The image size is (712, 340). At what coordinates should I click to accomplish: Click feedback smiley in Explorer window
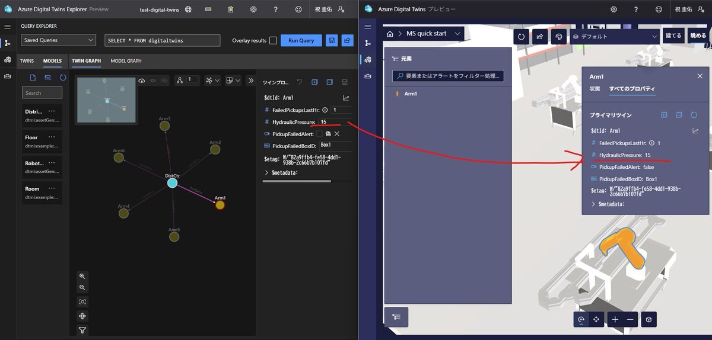[298, 9]
